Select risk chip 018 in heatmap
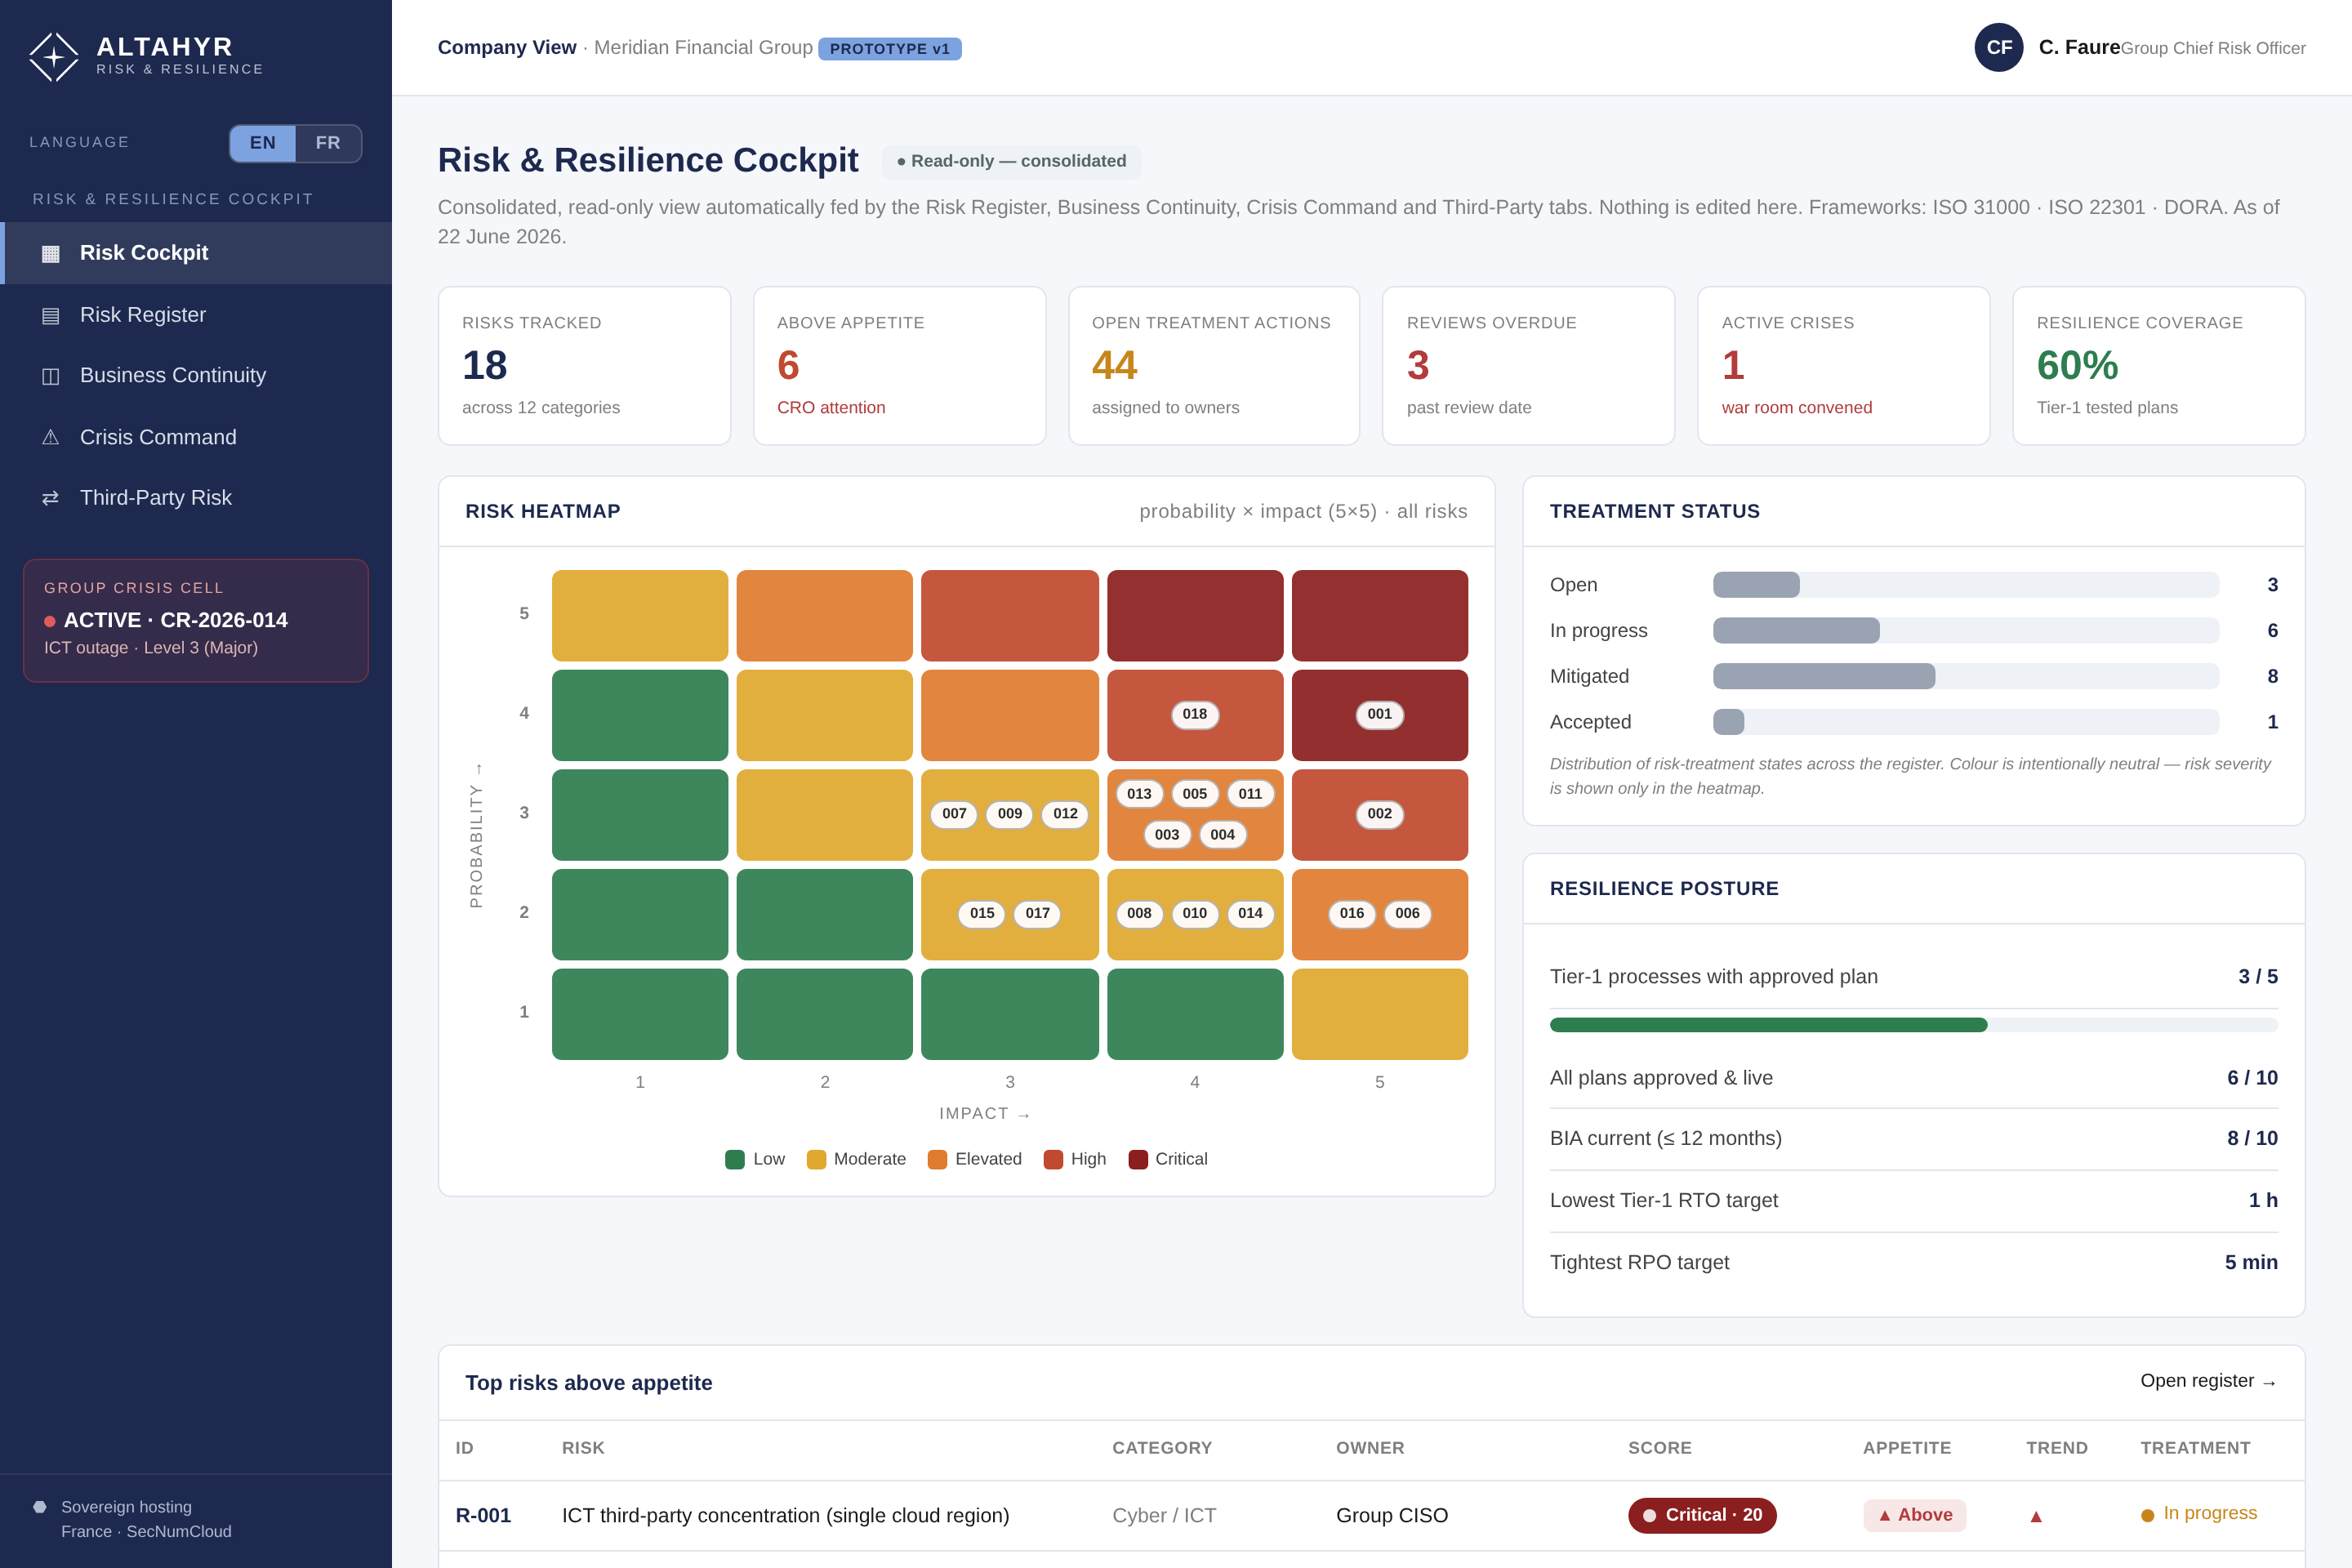The image size is (2352, 1568). point(1194,714)
